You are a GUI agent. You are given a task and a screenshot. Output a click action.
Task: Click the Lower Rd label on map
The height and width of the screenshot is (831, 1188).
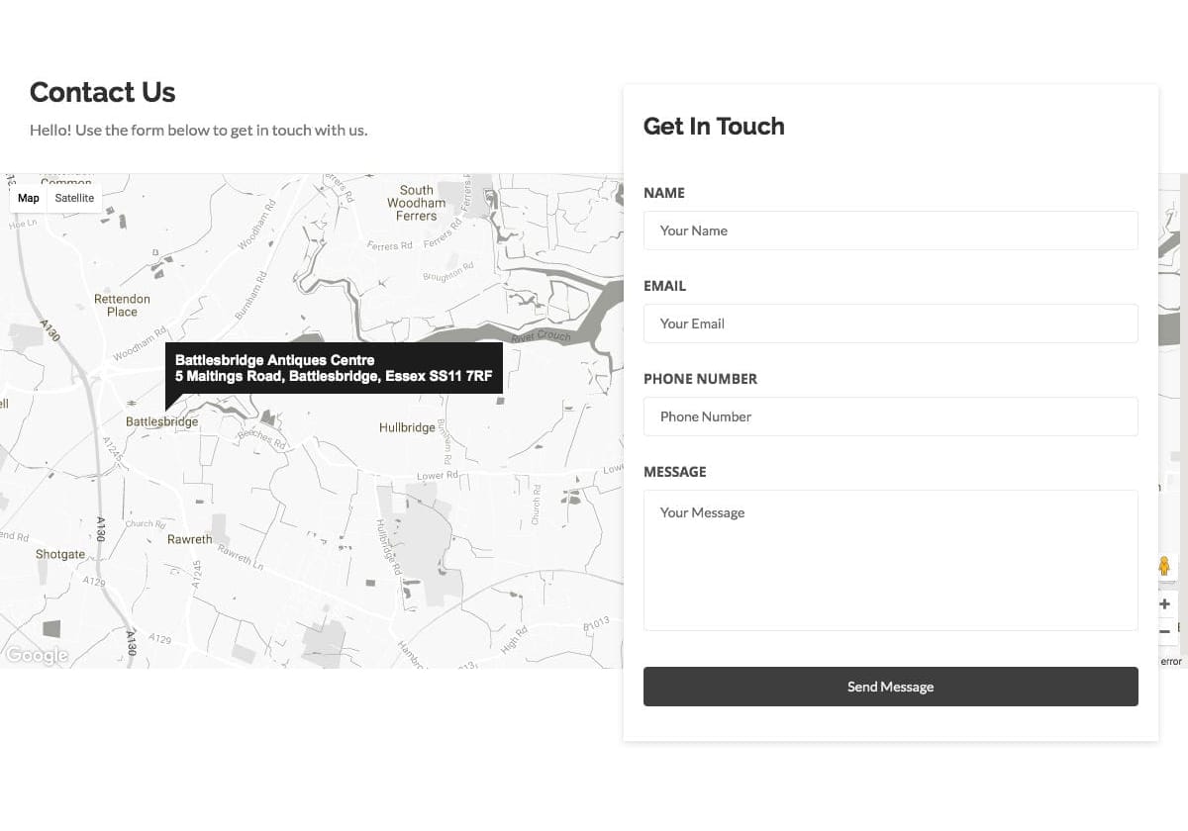437,476
